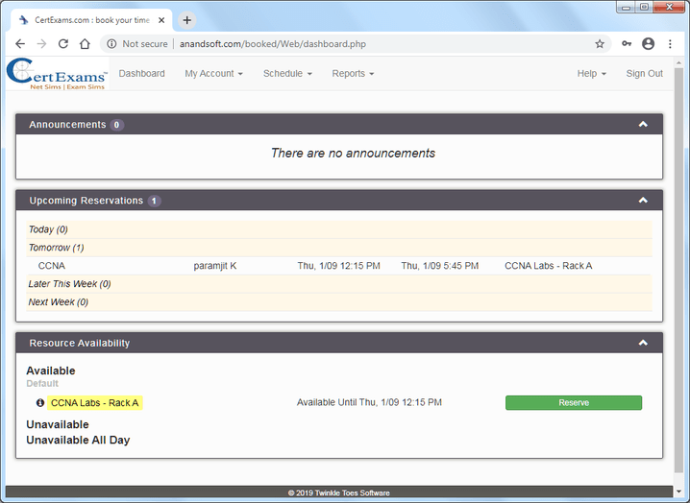Click the Sign Out link
The width and height of the screenshot is (690, 503).
(x=644, y=73)
